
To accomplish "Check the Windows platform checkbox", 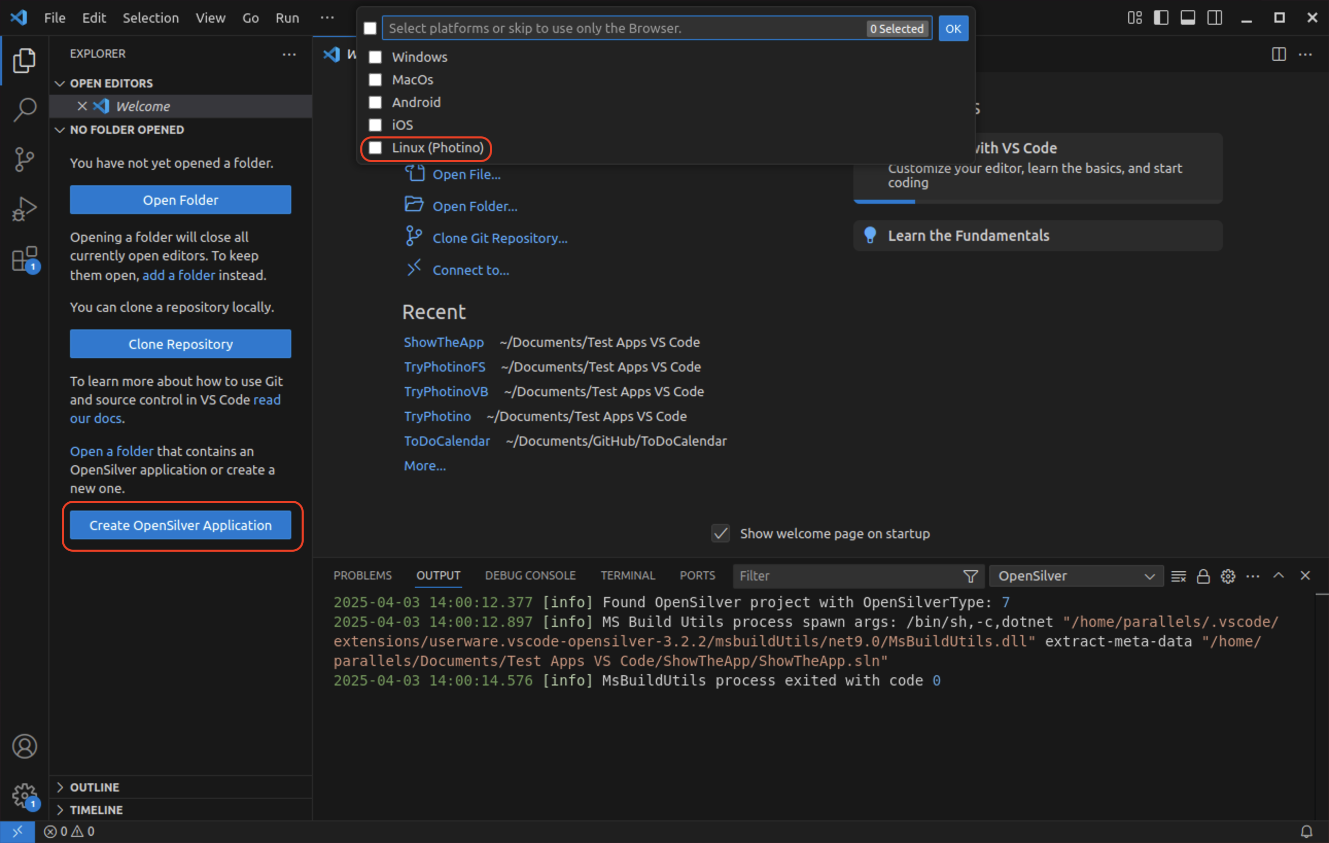I will click(x=375, y=57).
